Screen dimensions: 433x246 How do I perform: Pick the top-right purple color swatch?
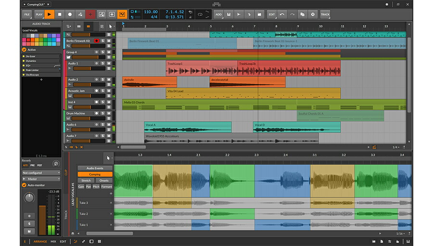pyautogui.click(x=58, y=36)
